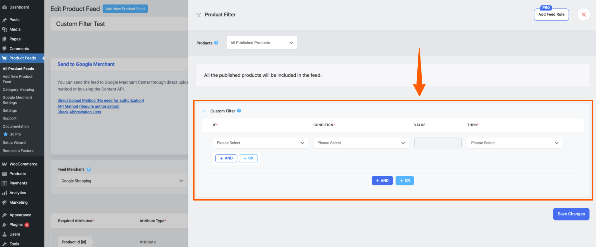Open Category Mapping submenu item
This screenshot has width=596, height=247.
click(18, 90)
